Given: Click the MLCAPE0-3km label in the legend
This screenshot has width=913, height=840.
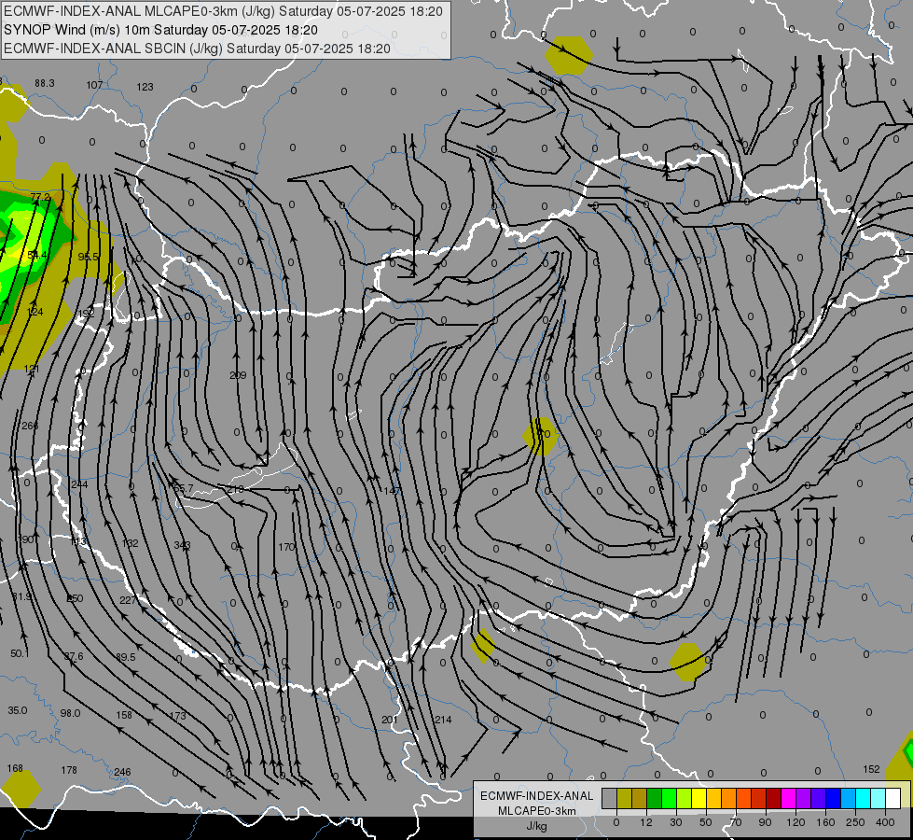Looking at the screenshot, I should 537,811.
